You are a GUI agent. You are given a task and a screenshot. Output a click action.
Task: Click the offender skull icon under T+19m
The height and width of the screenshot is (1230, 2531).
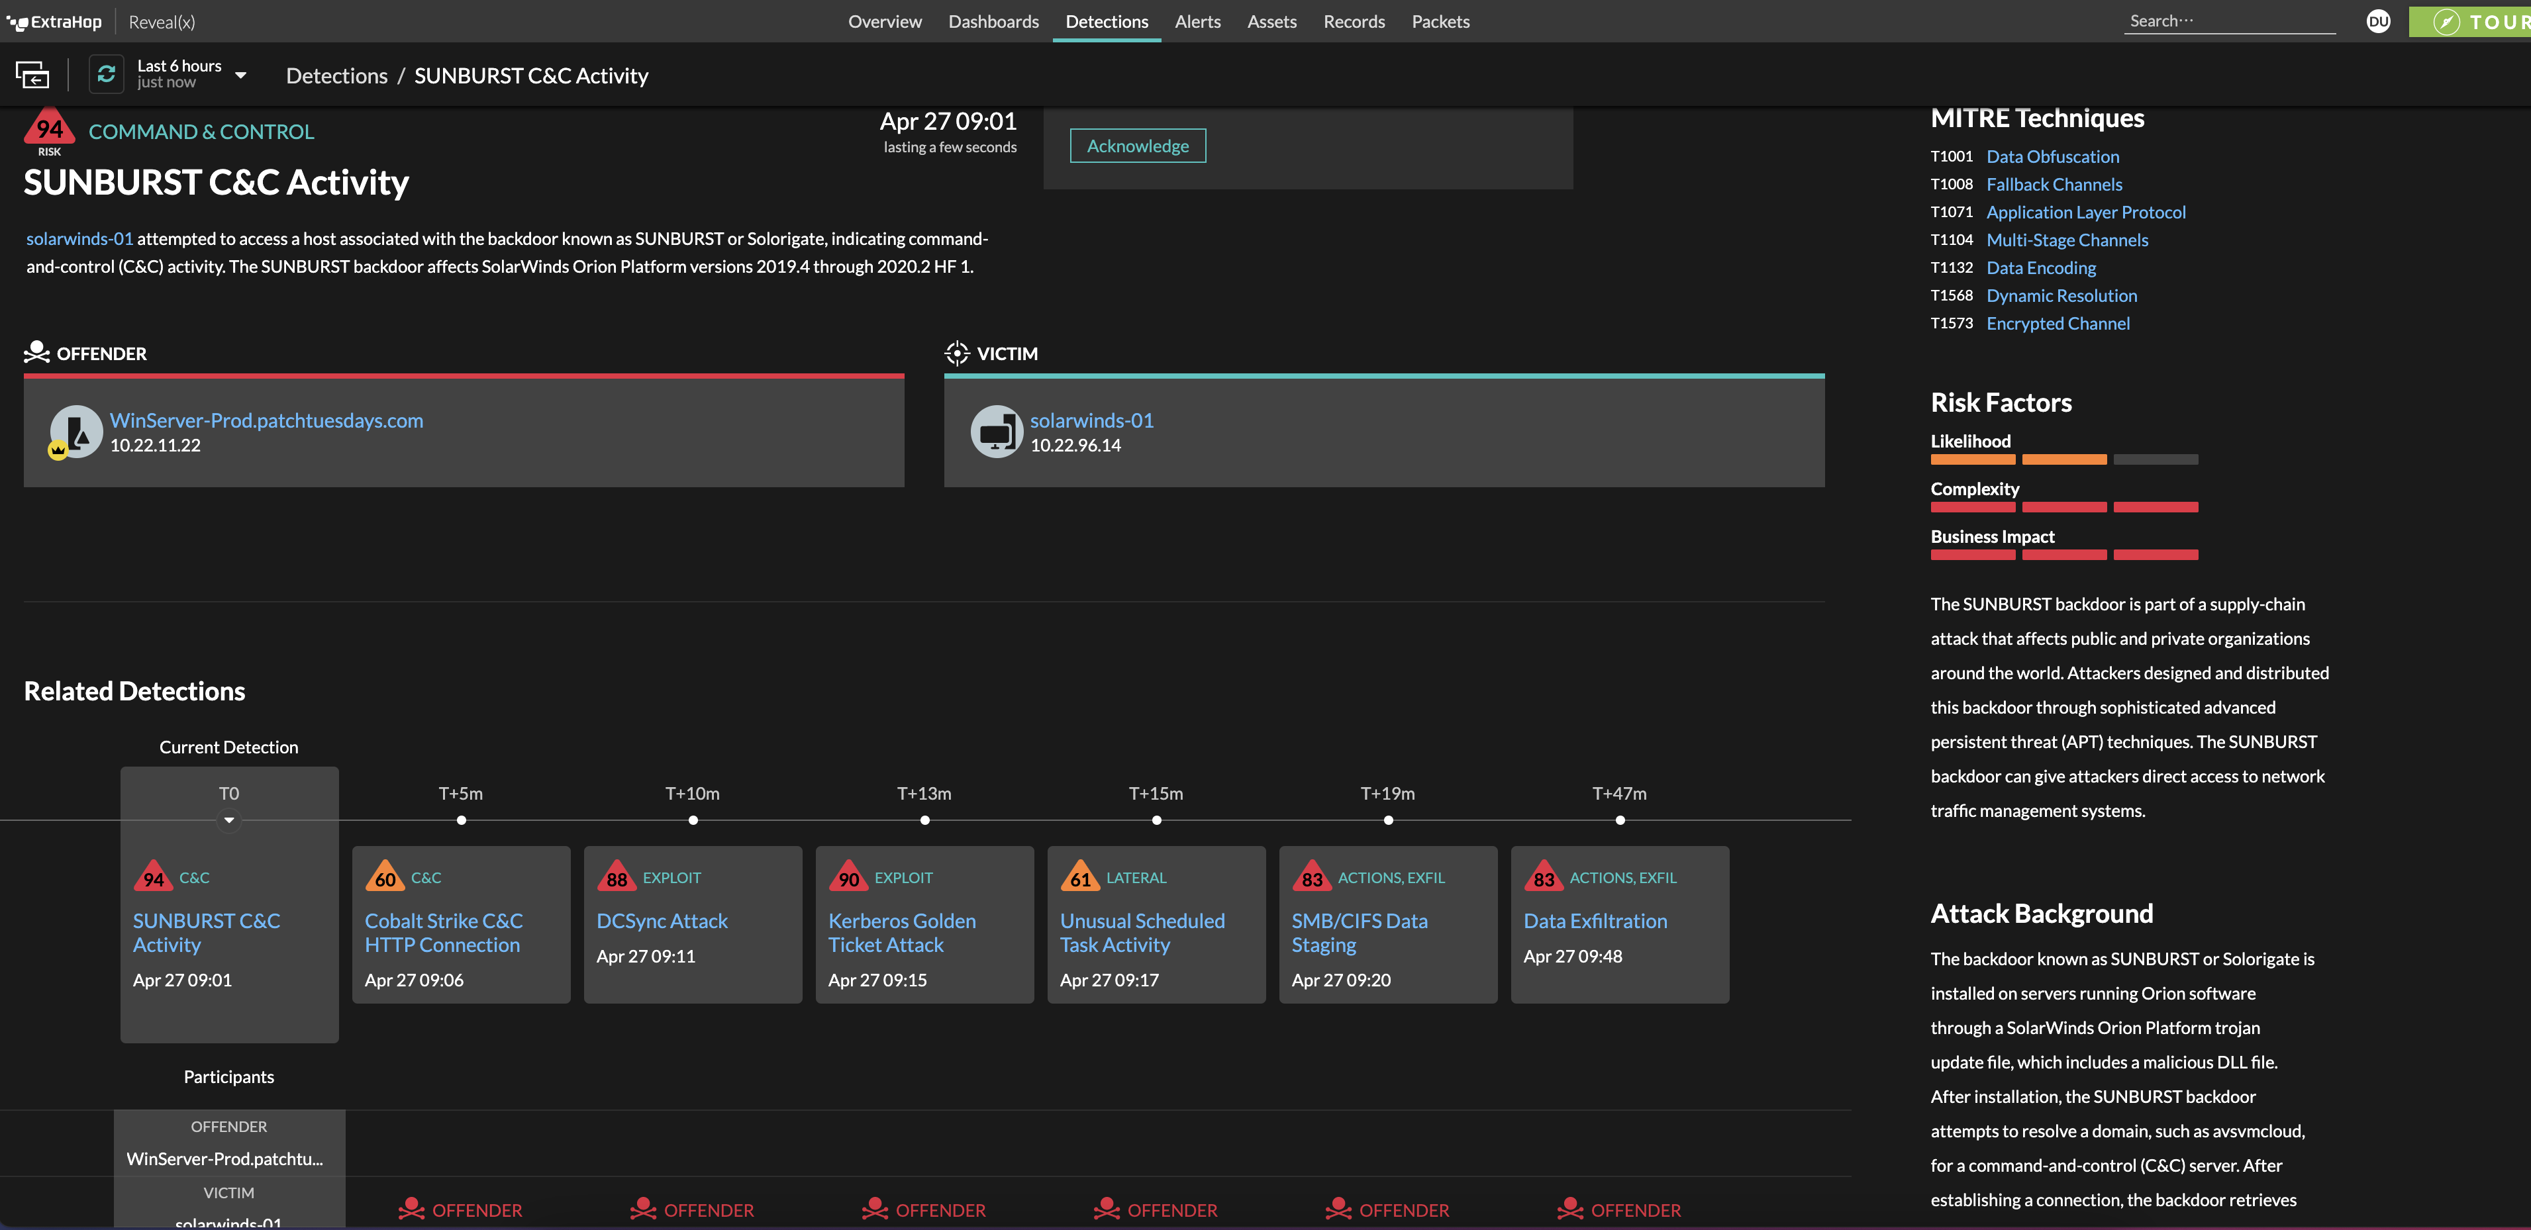click(x=1339, y=1208)
